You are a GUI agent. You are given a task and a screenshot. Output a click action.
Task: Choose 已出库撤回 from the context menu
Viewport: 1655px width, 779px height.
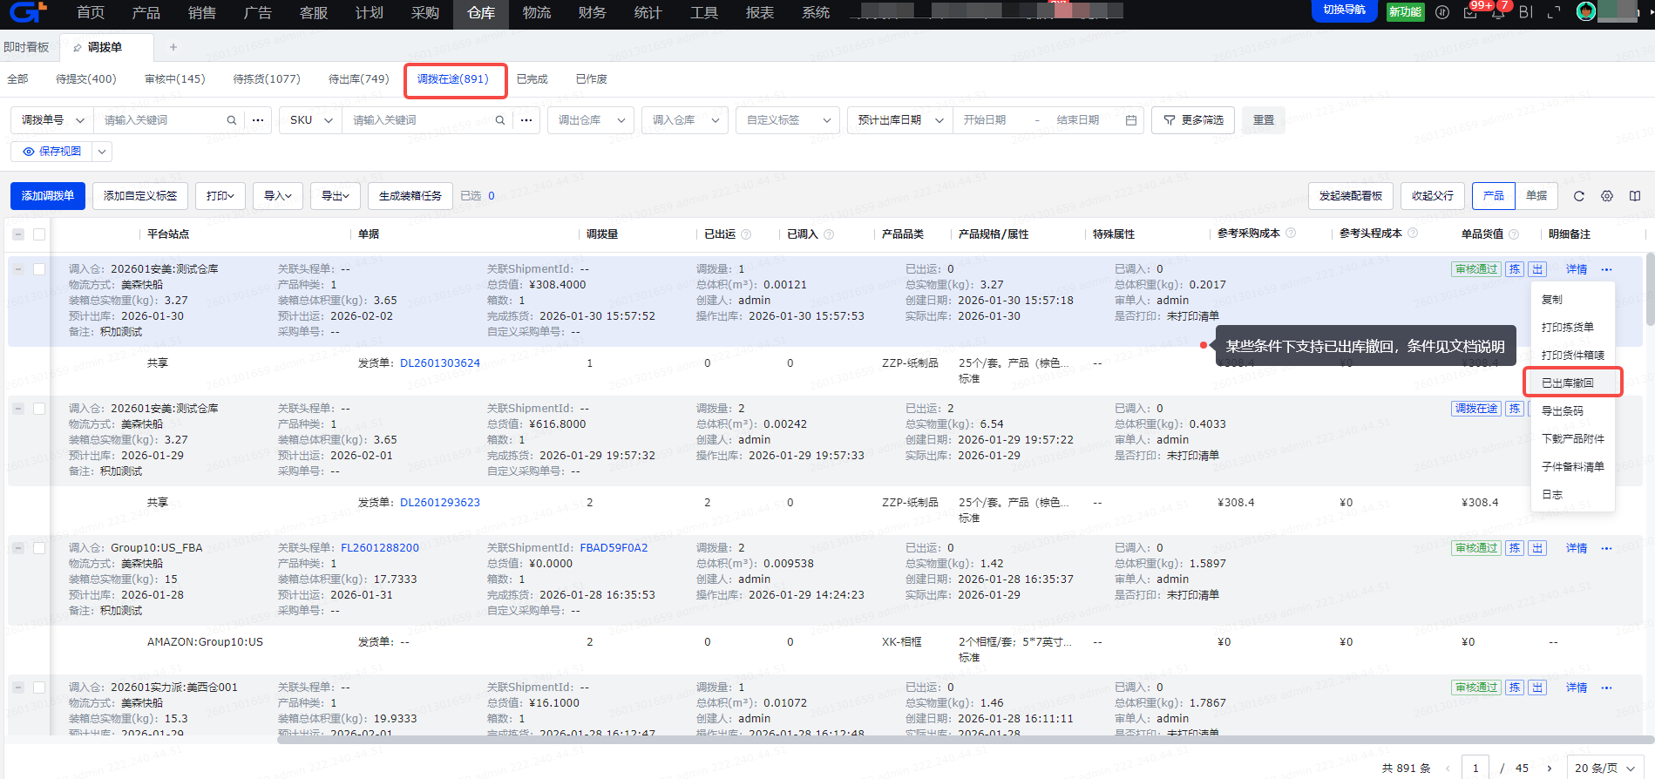click(x=1567, y=383)
